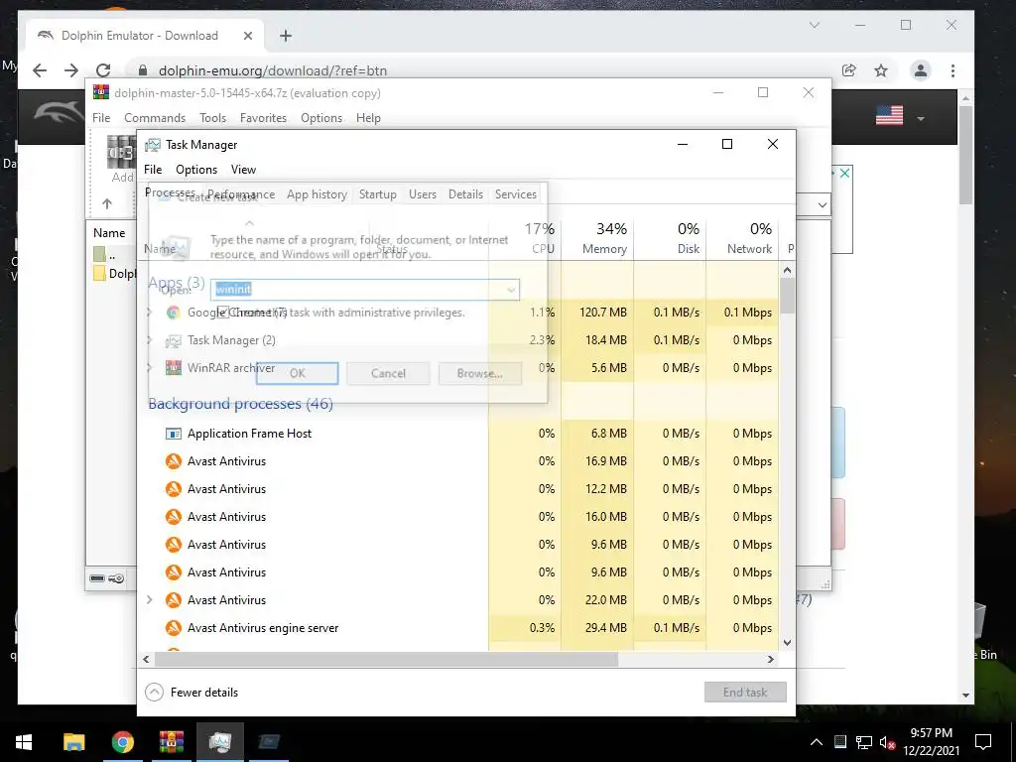This screenshot has height=762, width=1016.
Task: Go forward in Chrome
Action: pyautogui.click(x=71, y=70)
